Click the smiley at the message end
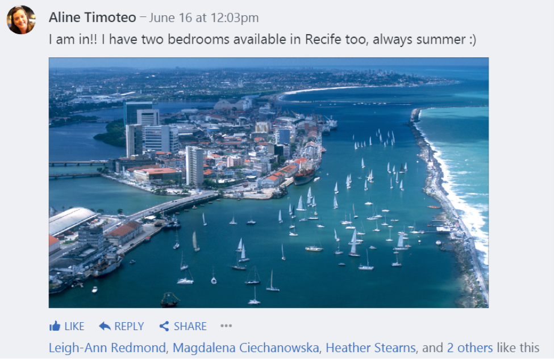 [x=470, y=40]
